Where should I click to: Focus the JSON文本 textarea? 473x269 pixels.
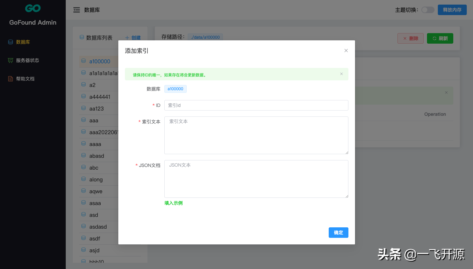coord(256,179)
